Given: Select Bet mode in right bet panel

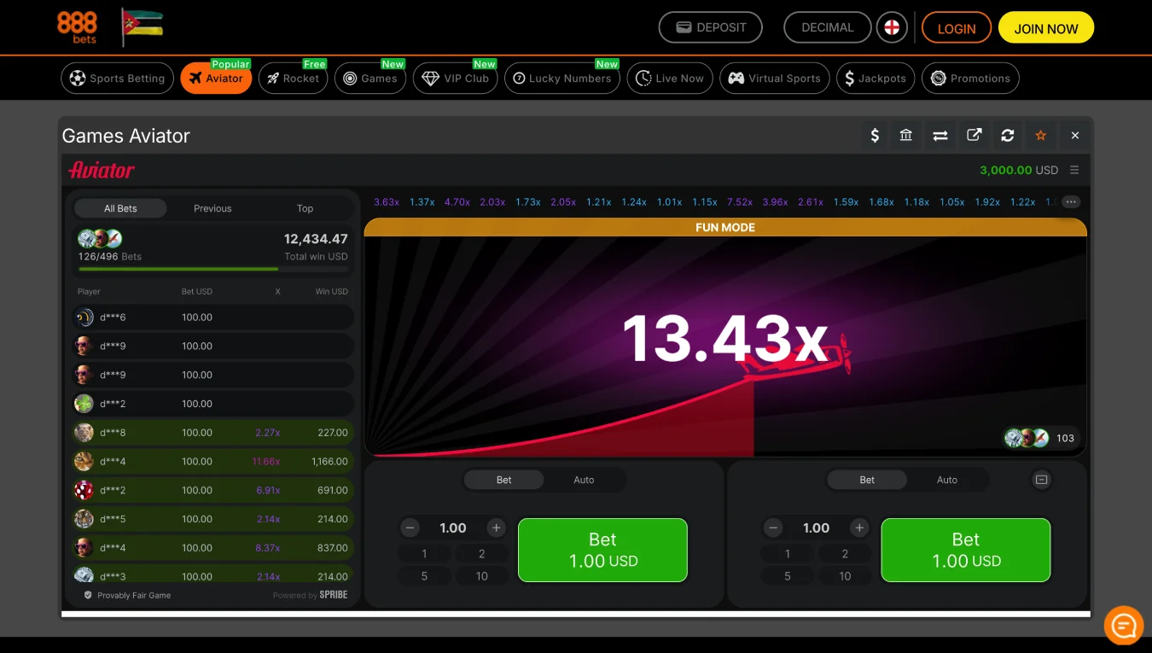Looking at the screenshot, I should [x=867, y=480].
